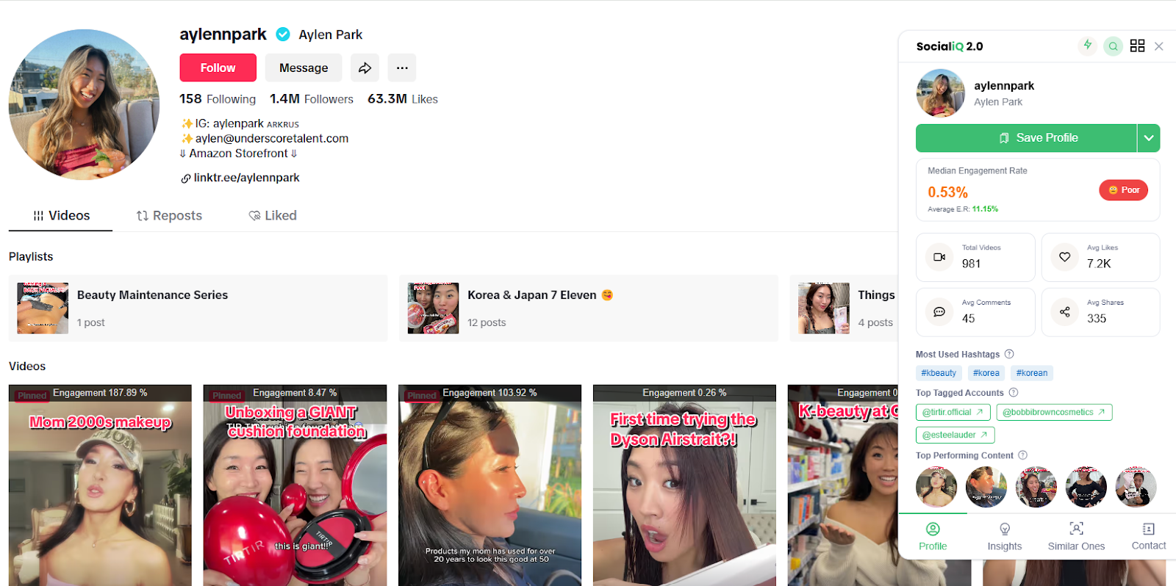Click the Median Engagement Rate 0.53% value

947,192
